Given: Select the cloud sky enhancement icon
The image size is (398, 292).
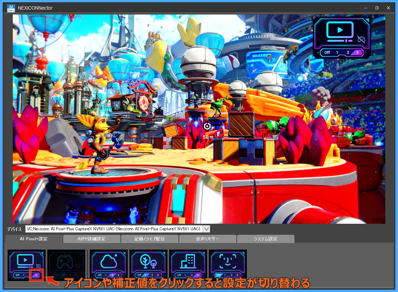Looking at the screenshot, I should [109, 262].
